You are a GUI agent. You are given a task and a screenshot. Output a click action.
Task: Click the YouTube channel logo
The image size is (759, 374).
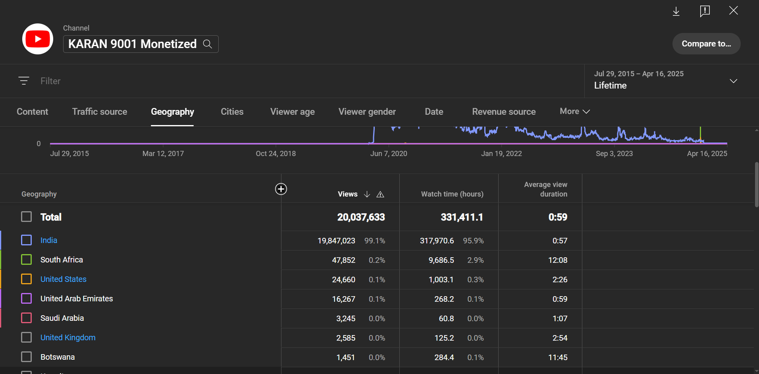[x=38, y=39]
